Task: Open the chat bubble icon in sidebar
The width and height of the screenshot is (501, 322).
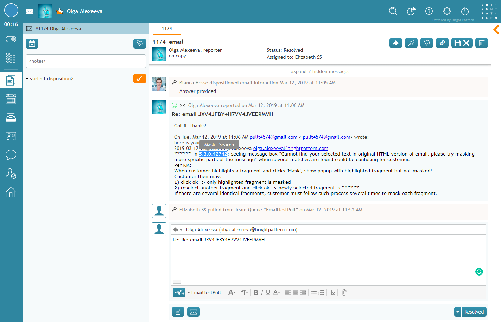Action: point(11,155)
